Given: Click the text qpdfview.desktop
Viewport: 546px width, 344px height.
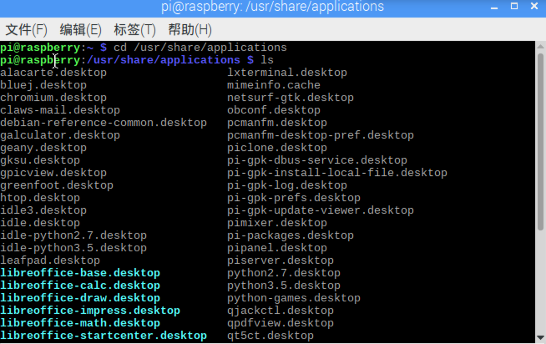Looking at the screenshot, I should coord(281,323).
